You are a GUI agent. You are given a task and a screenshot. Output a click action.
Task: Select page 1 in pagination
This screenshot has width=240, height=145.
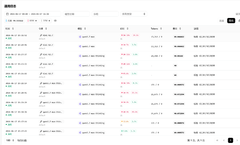(231, 140)
